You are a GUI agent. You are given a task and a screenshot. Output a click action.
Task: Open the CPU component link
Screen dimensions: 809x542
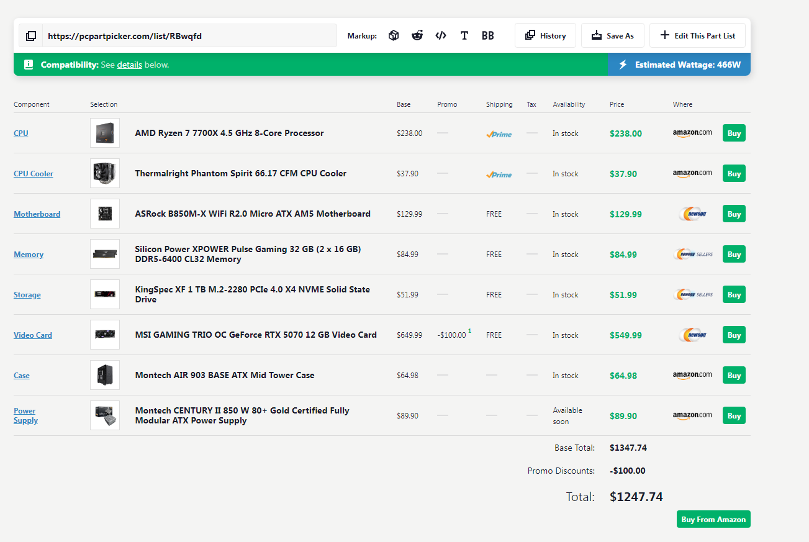pos(21,133)
